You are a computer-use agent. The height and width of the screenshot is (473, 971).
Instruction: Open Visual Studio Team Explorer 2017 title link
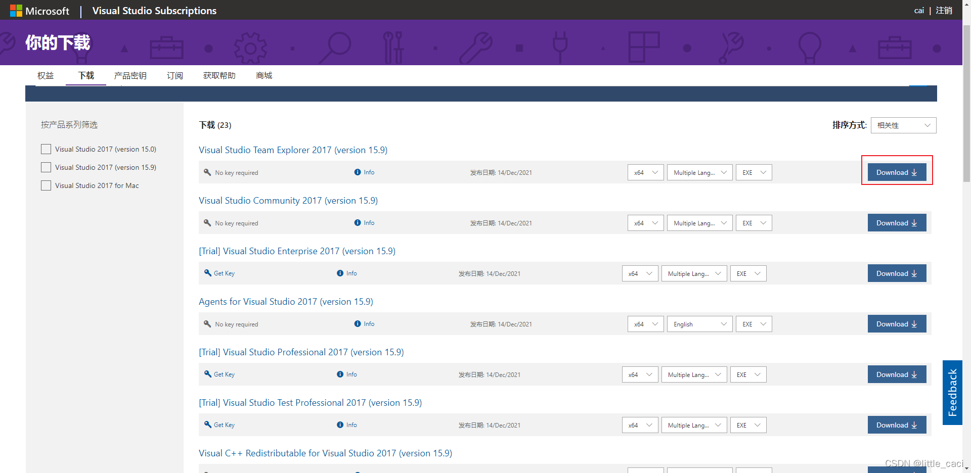pos(293,150)
